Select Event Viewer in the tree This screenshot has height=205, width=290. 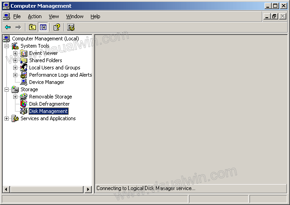click(x=44, y=53)
